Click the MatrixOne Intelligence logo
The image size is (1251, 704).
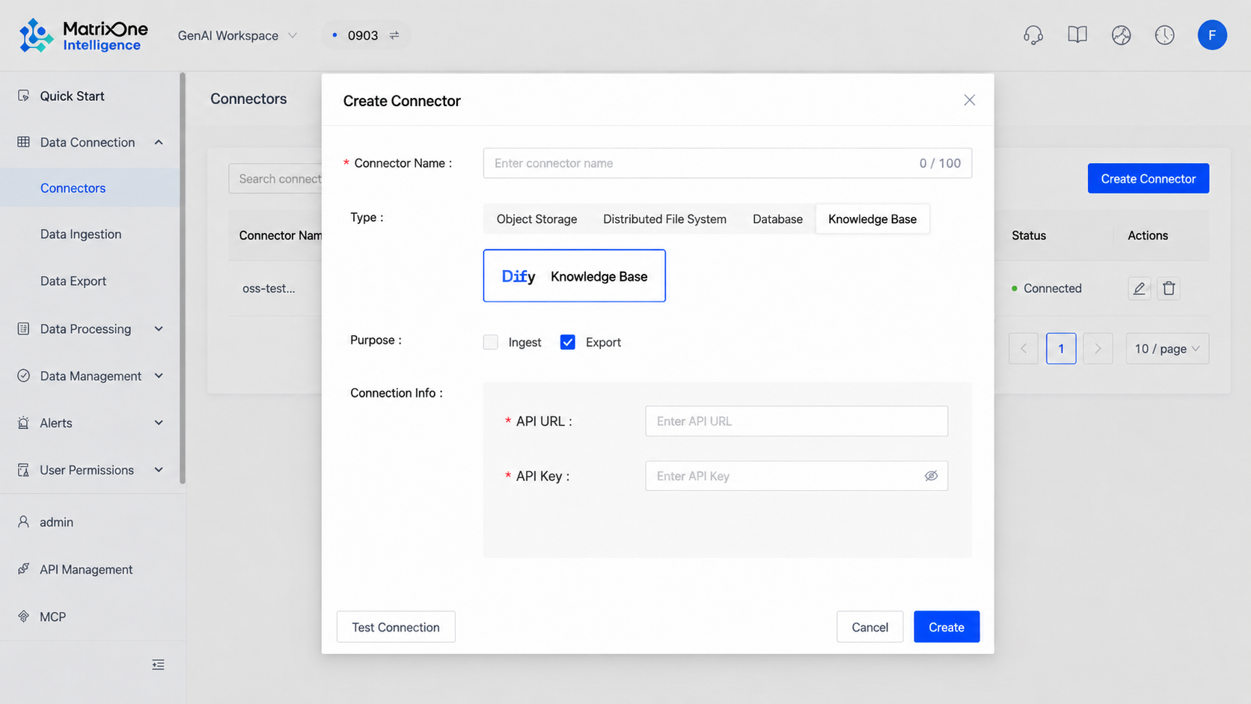point(83,35)
